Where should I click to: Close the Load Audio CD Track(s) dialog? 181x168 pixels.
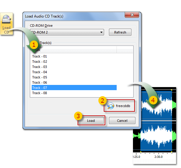tap(132, 15)
